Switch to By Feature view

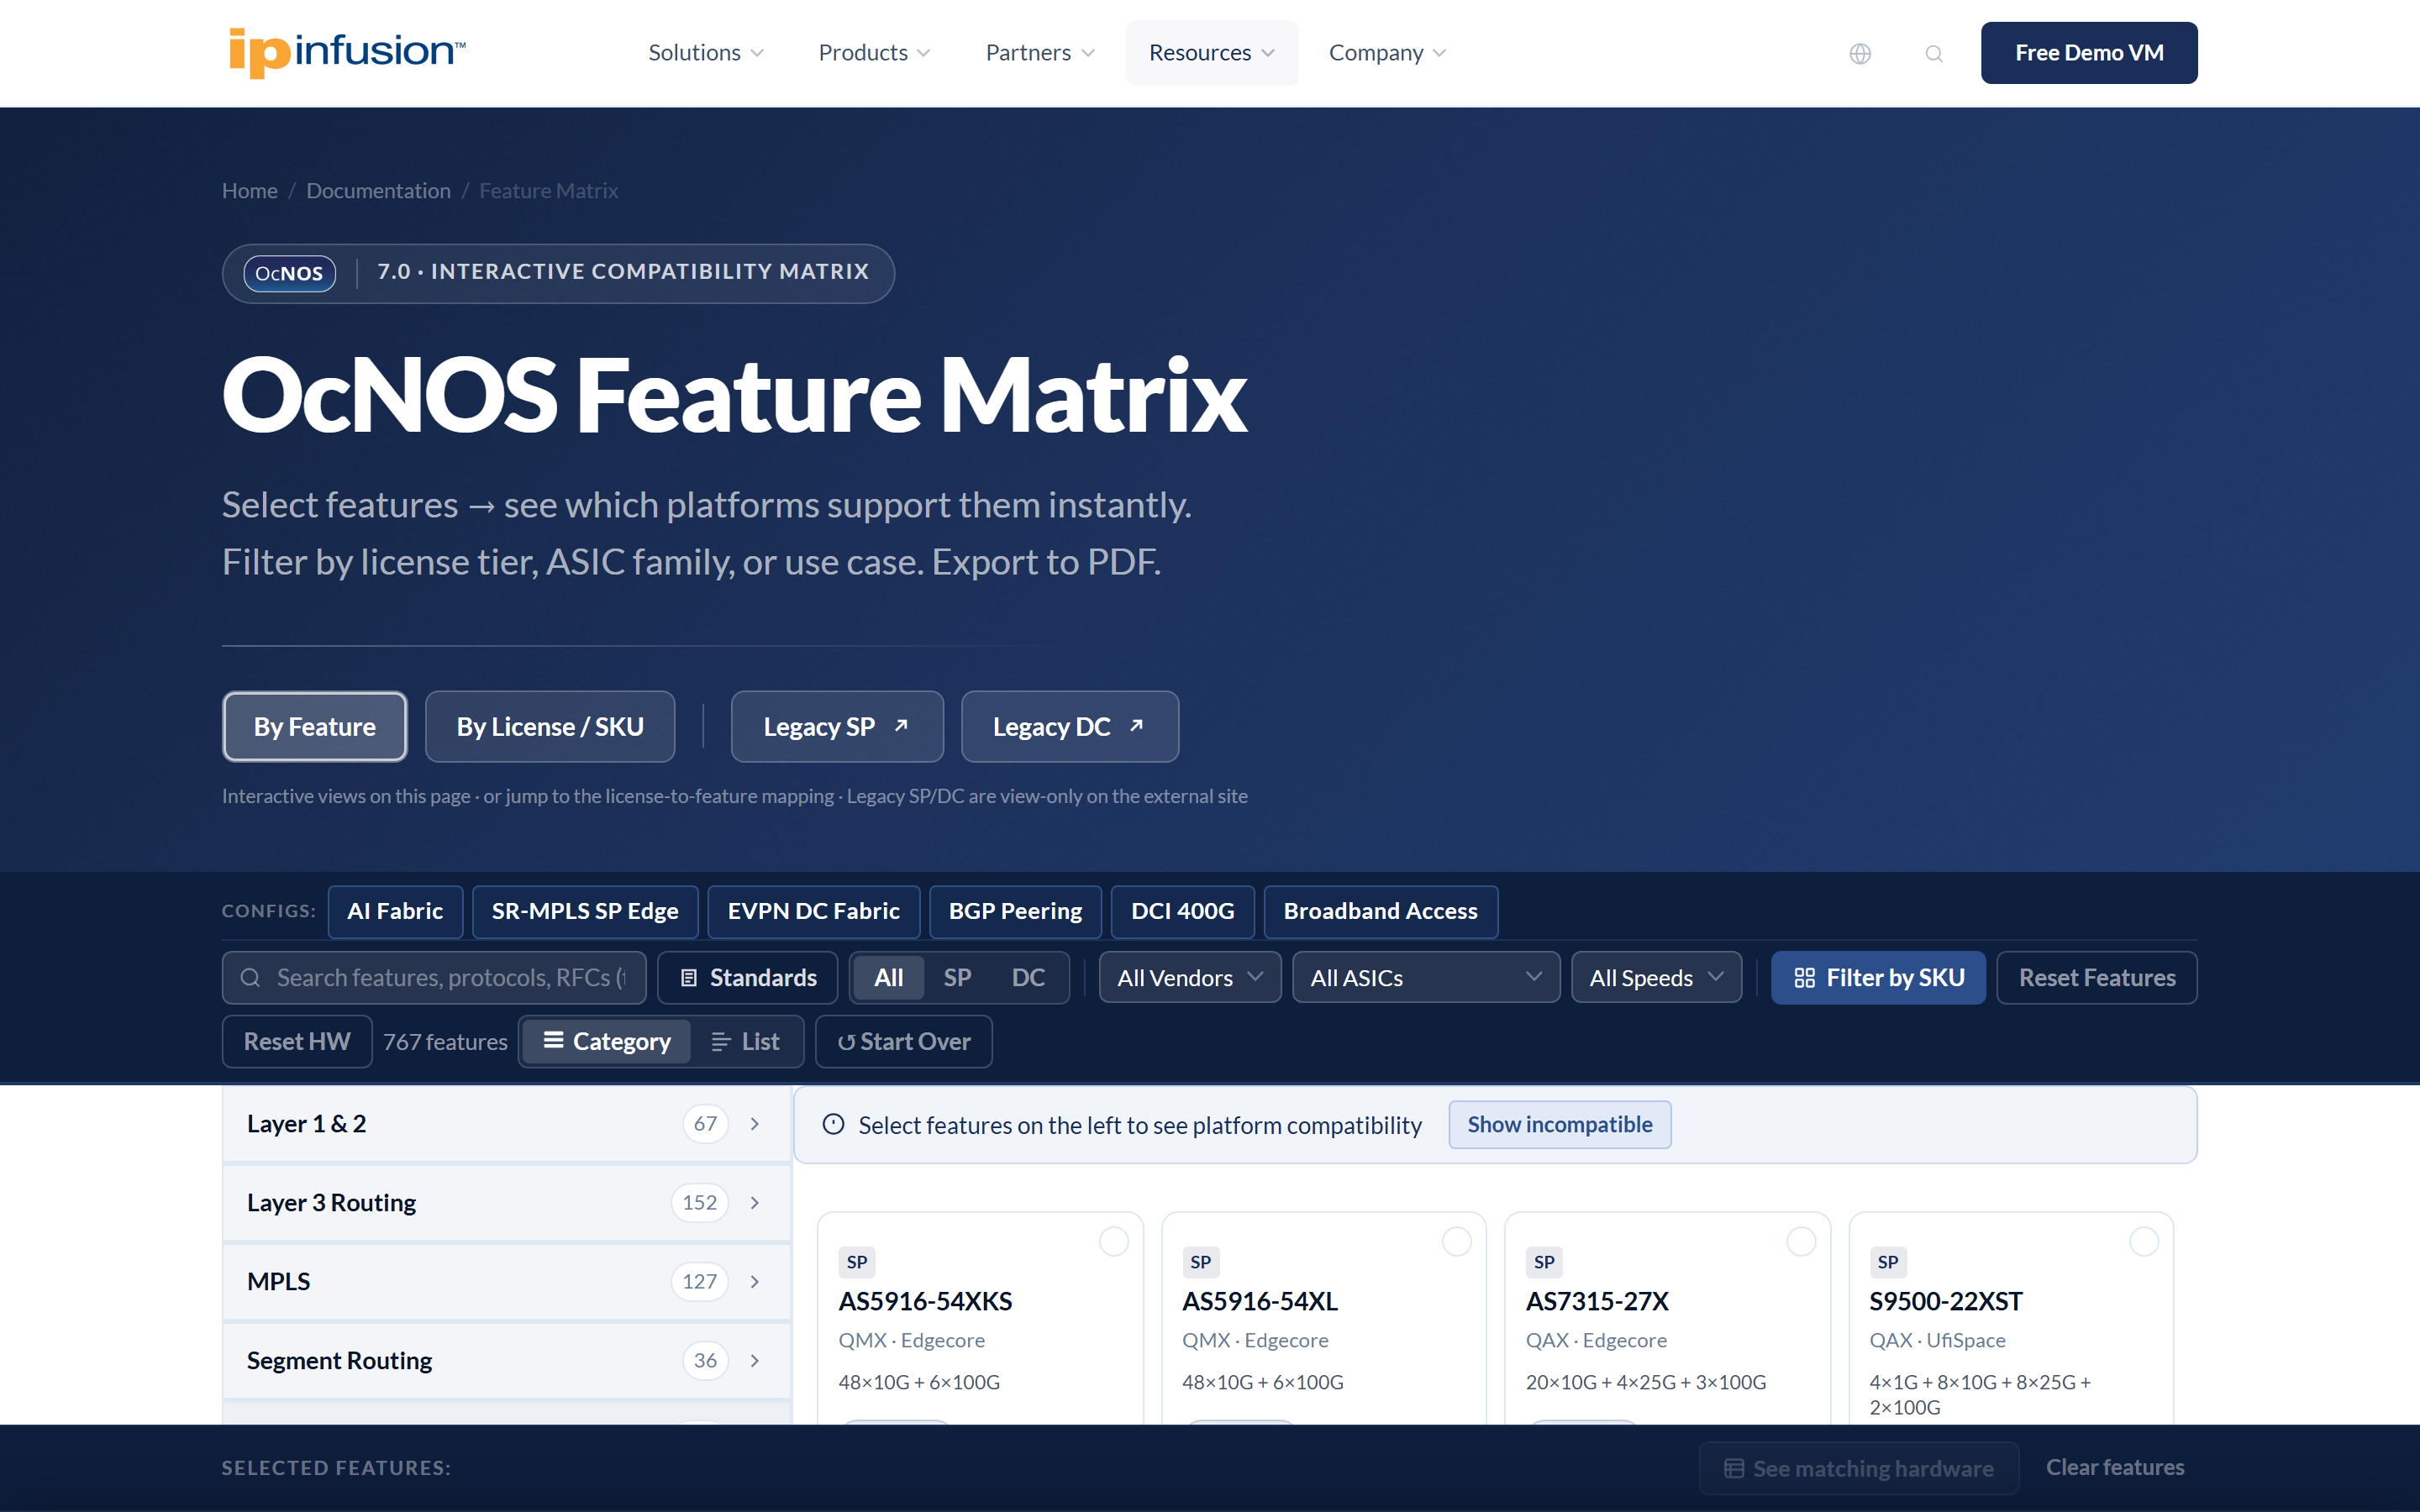(315, 727)
